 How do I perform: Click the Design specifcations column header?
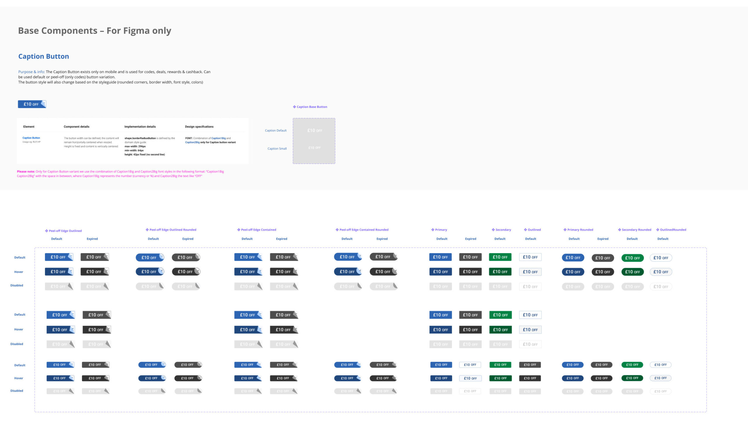[x=199, y=126]
